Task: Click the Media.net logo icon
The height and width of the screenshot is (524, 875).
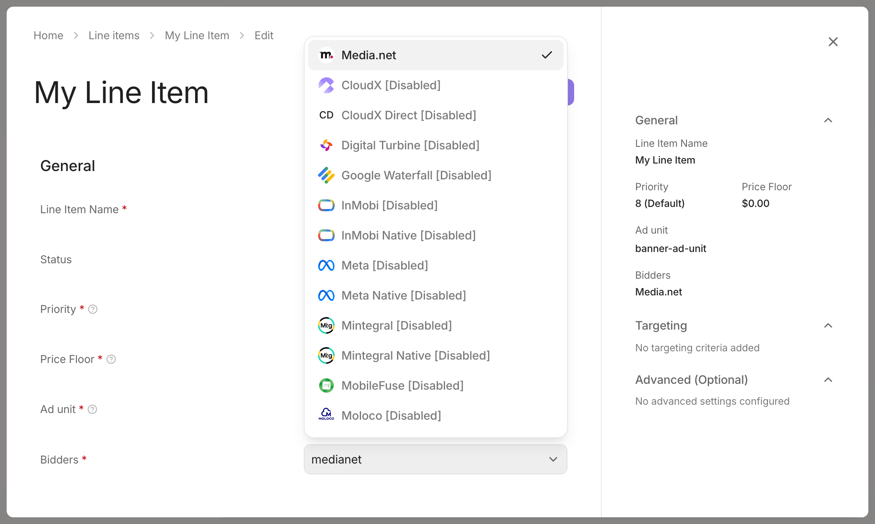Action: pyautogui.click(x=326, y=55)
